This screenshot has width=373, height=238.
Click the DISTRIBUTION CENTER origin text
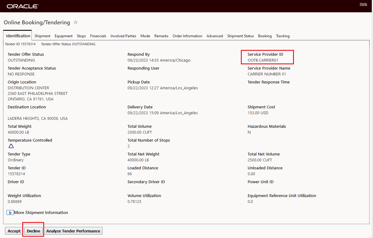(x=28, y=88)
